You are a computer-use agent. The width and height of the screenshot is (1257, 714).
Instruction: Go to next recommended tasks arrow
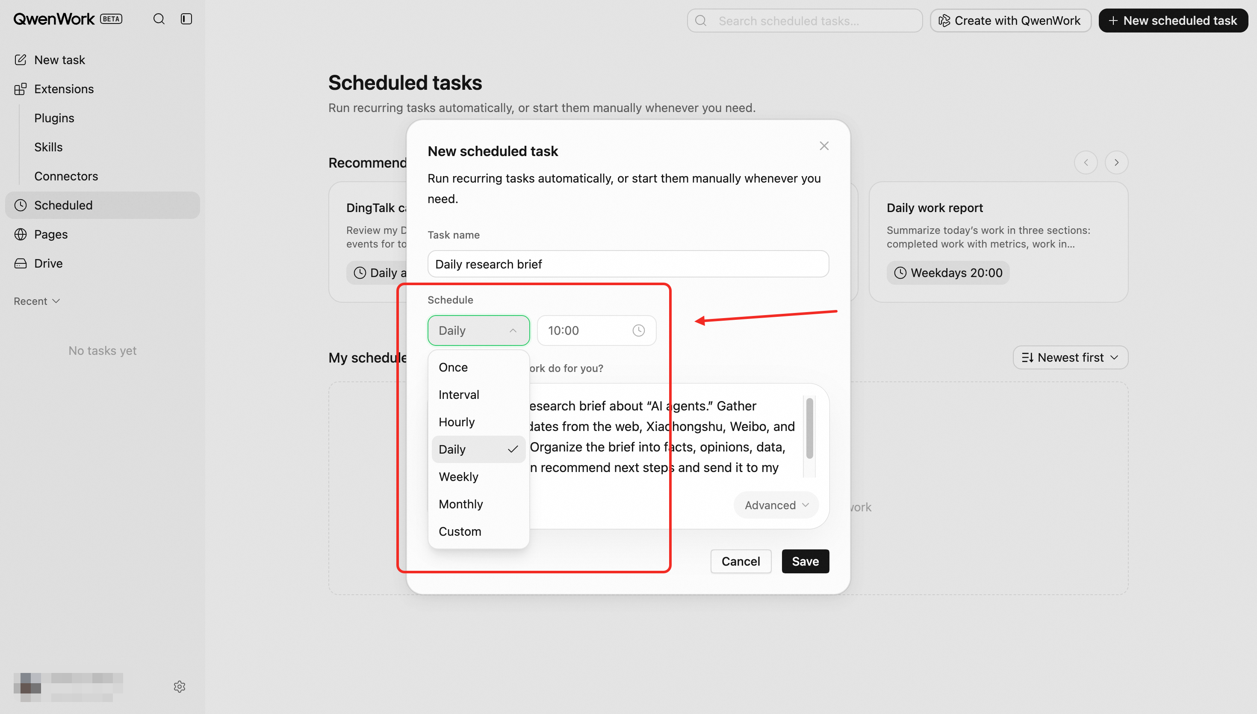click(x=1116, y=162)
